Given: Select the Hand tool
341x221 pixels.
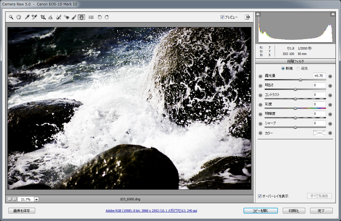Looking at the screenshot, I should coord(18,17).
